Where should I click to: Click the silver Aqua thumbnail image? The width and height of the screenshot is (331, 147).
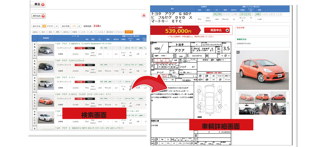pos(46,50)
